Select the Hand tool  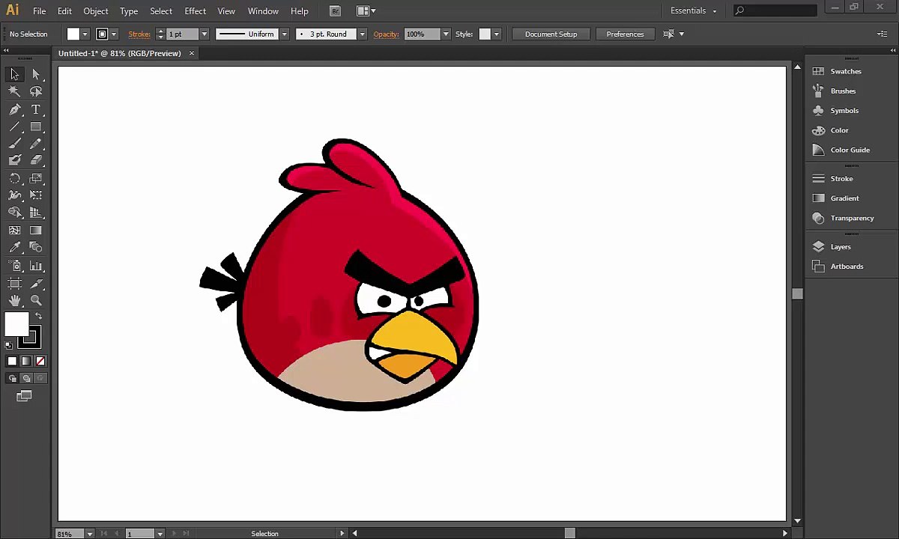tap(14, 300)
